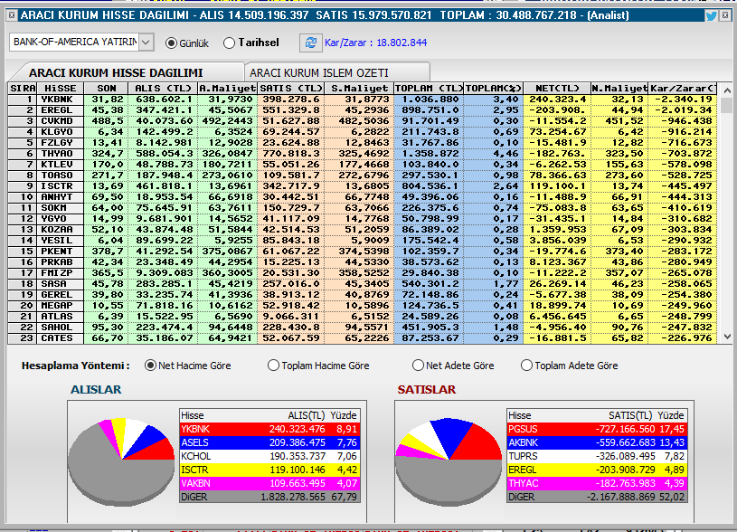The height and width of the screenshot is (532, 737).
Task: Click the red PGSUS row in SATISLAR legend
Action: pyautogui.click(x=597, y=429)
